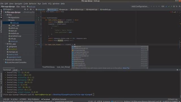Click the expand/collapse all icon in Project panel
The image size is (181, 102).
pos(28,9)
